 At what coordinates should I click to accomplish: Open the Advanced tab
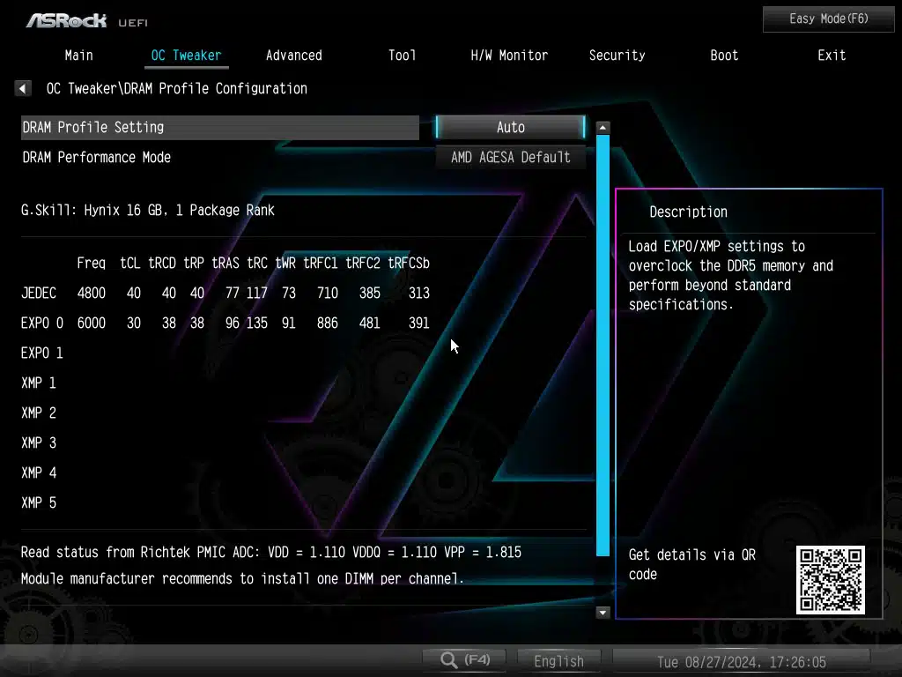[293, 55]
